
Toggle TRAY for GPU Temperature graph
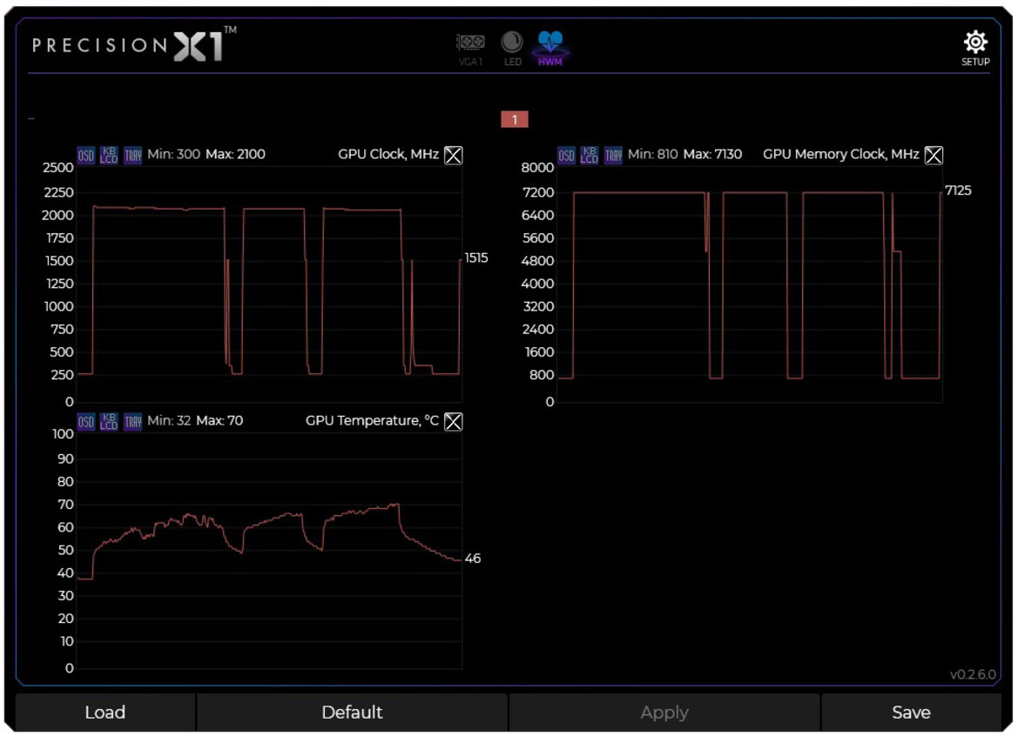132,421
